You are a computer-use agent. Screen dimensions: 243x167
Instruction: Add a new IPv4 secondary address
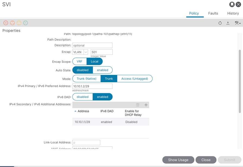pyautogui.click(x=146, y=105)
